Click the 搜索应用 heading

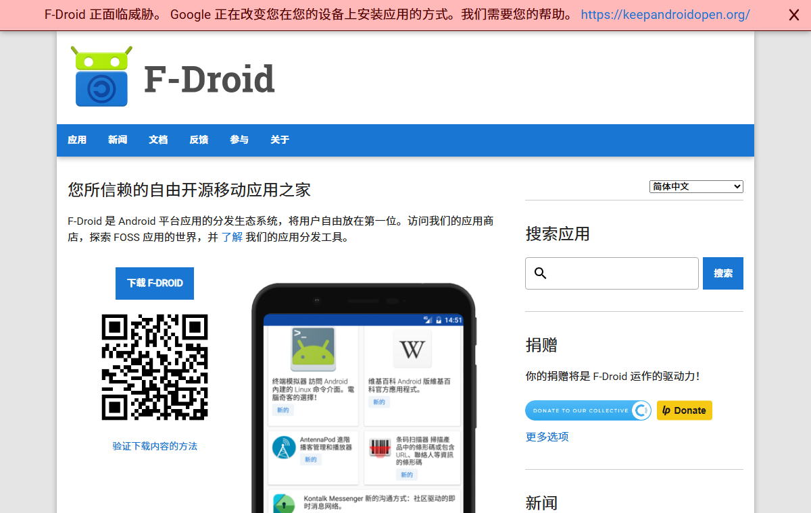point(558,234)
